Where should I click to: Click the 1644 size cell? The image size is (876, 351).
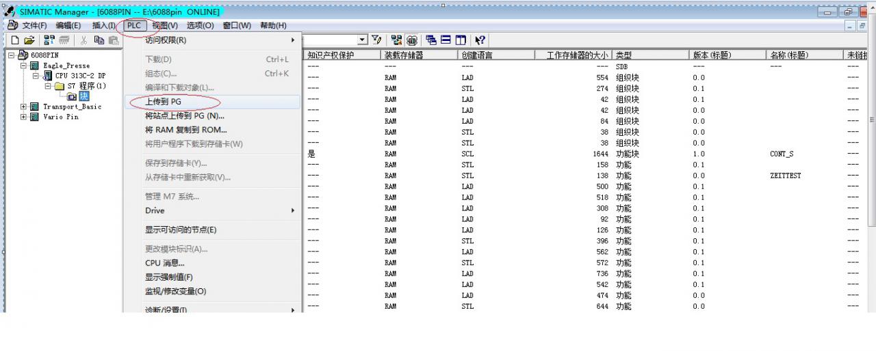coord(600,154)
